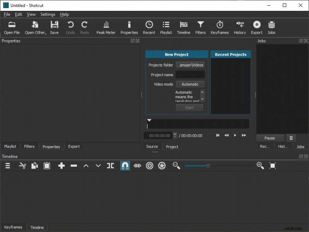
Task: Open the Settings menu
Action: click(x=48, y=14)
